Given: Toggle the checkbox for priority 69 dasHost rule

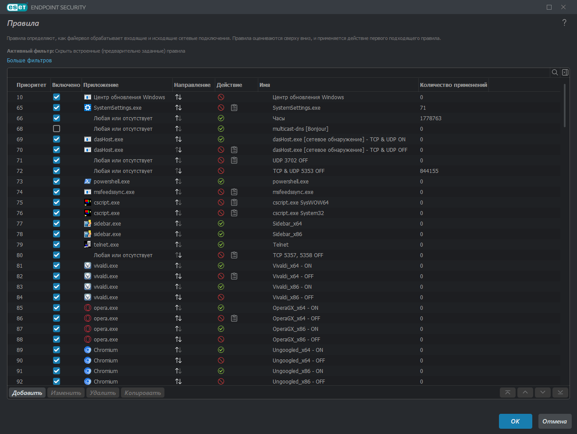Looking at the screenshot, I should (57, 139).
